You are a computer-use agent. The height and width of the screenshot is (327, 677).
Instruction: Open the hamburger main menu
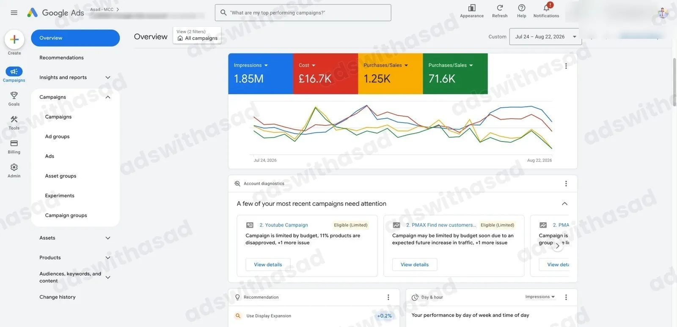click(x=14, y=13)
